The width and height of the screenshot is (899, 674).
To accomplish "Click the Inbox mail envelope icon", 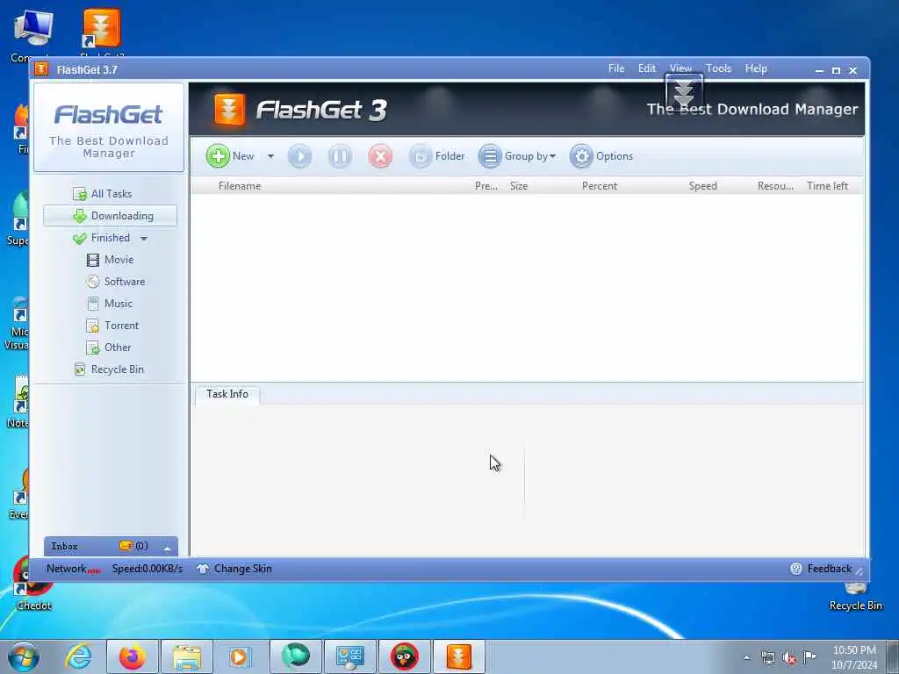I will click(126, 546).
